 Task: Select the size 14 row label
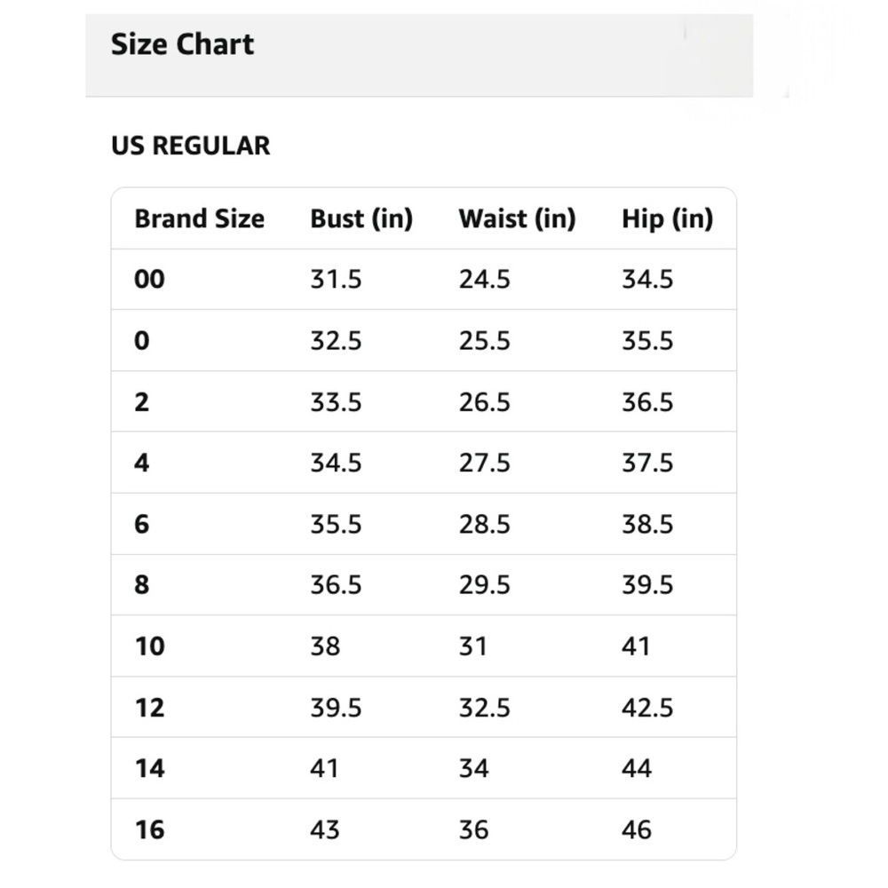pos(149,768)
